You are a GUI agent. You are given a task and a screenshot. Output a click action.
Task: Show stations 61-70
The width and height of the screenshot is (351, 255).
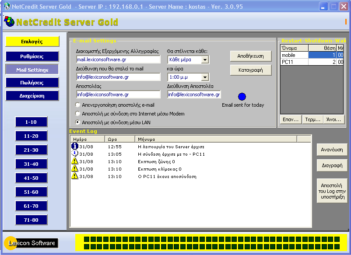(x=31, y=206)
